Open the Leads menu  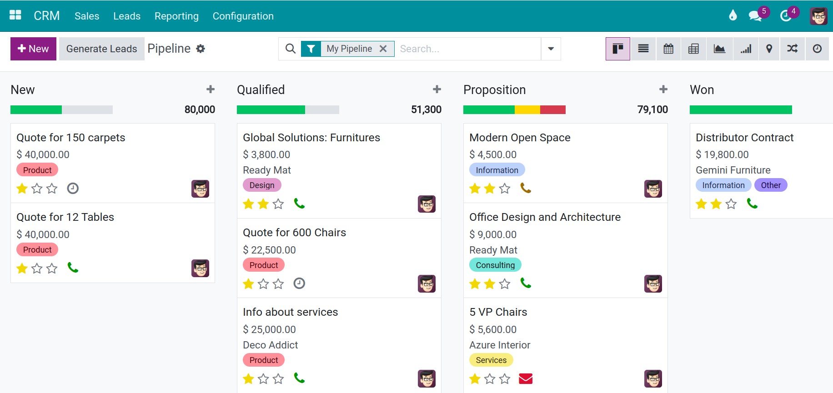(x=127, y=16)
